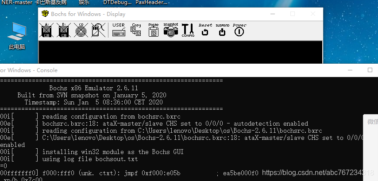Click 'using log file bochsout.txt' line
378x181 pixels.
tap(90, 159)
